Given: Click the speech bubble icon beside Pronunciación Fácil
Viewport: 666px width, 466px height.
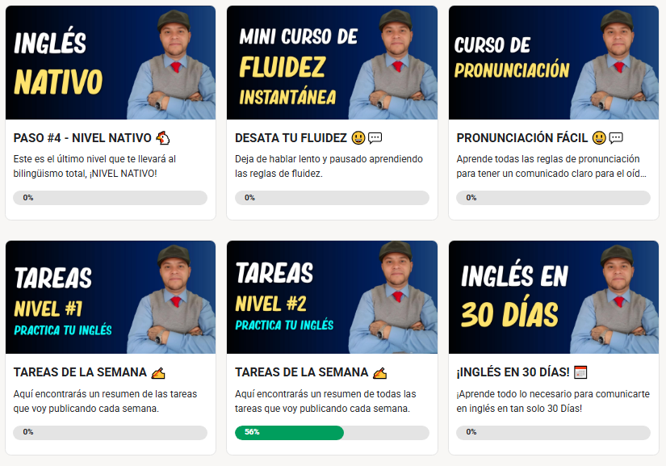Looking at the screenshot, I should [616, 137].
